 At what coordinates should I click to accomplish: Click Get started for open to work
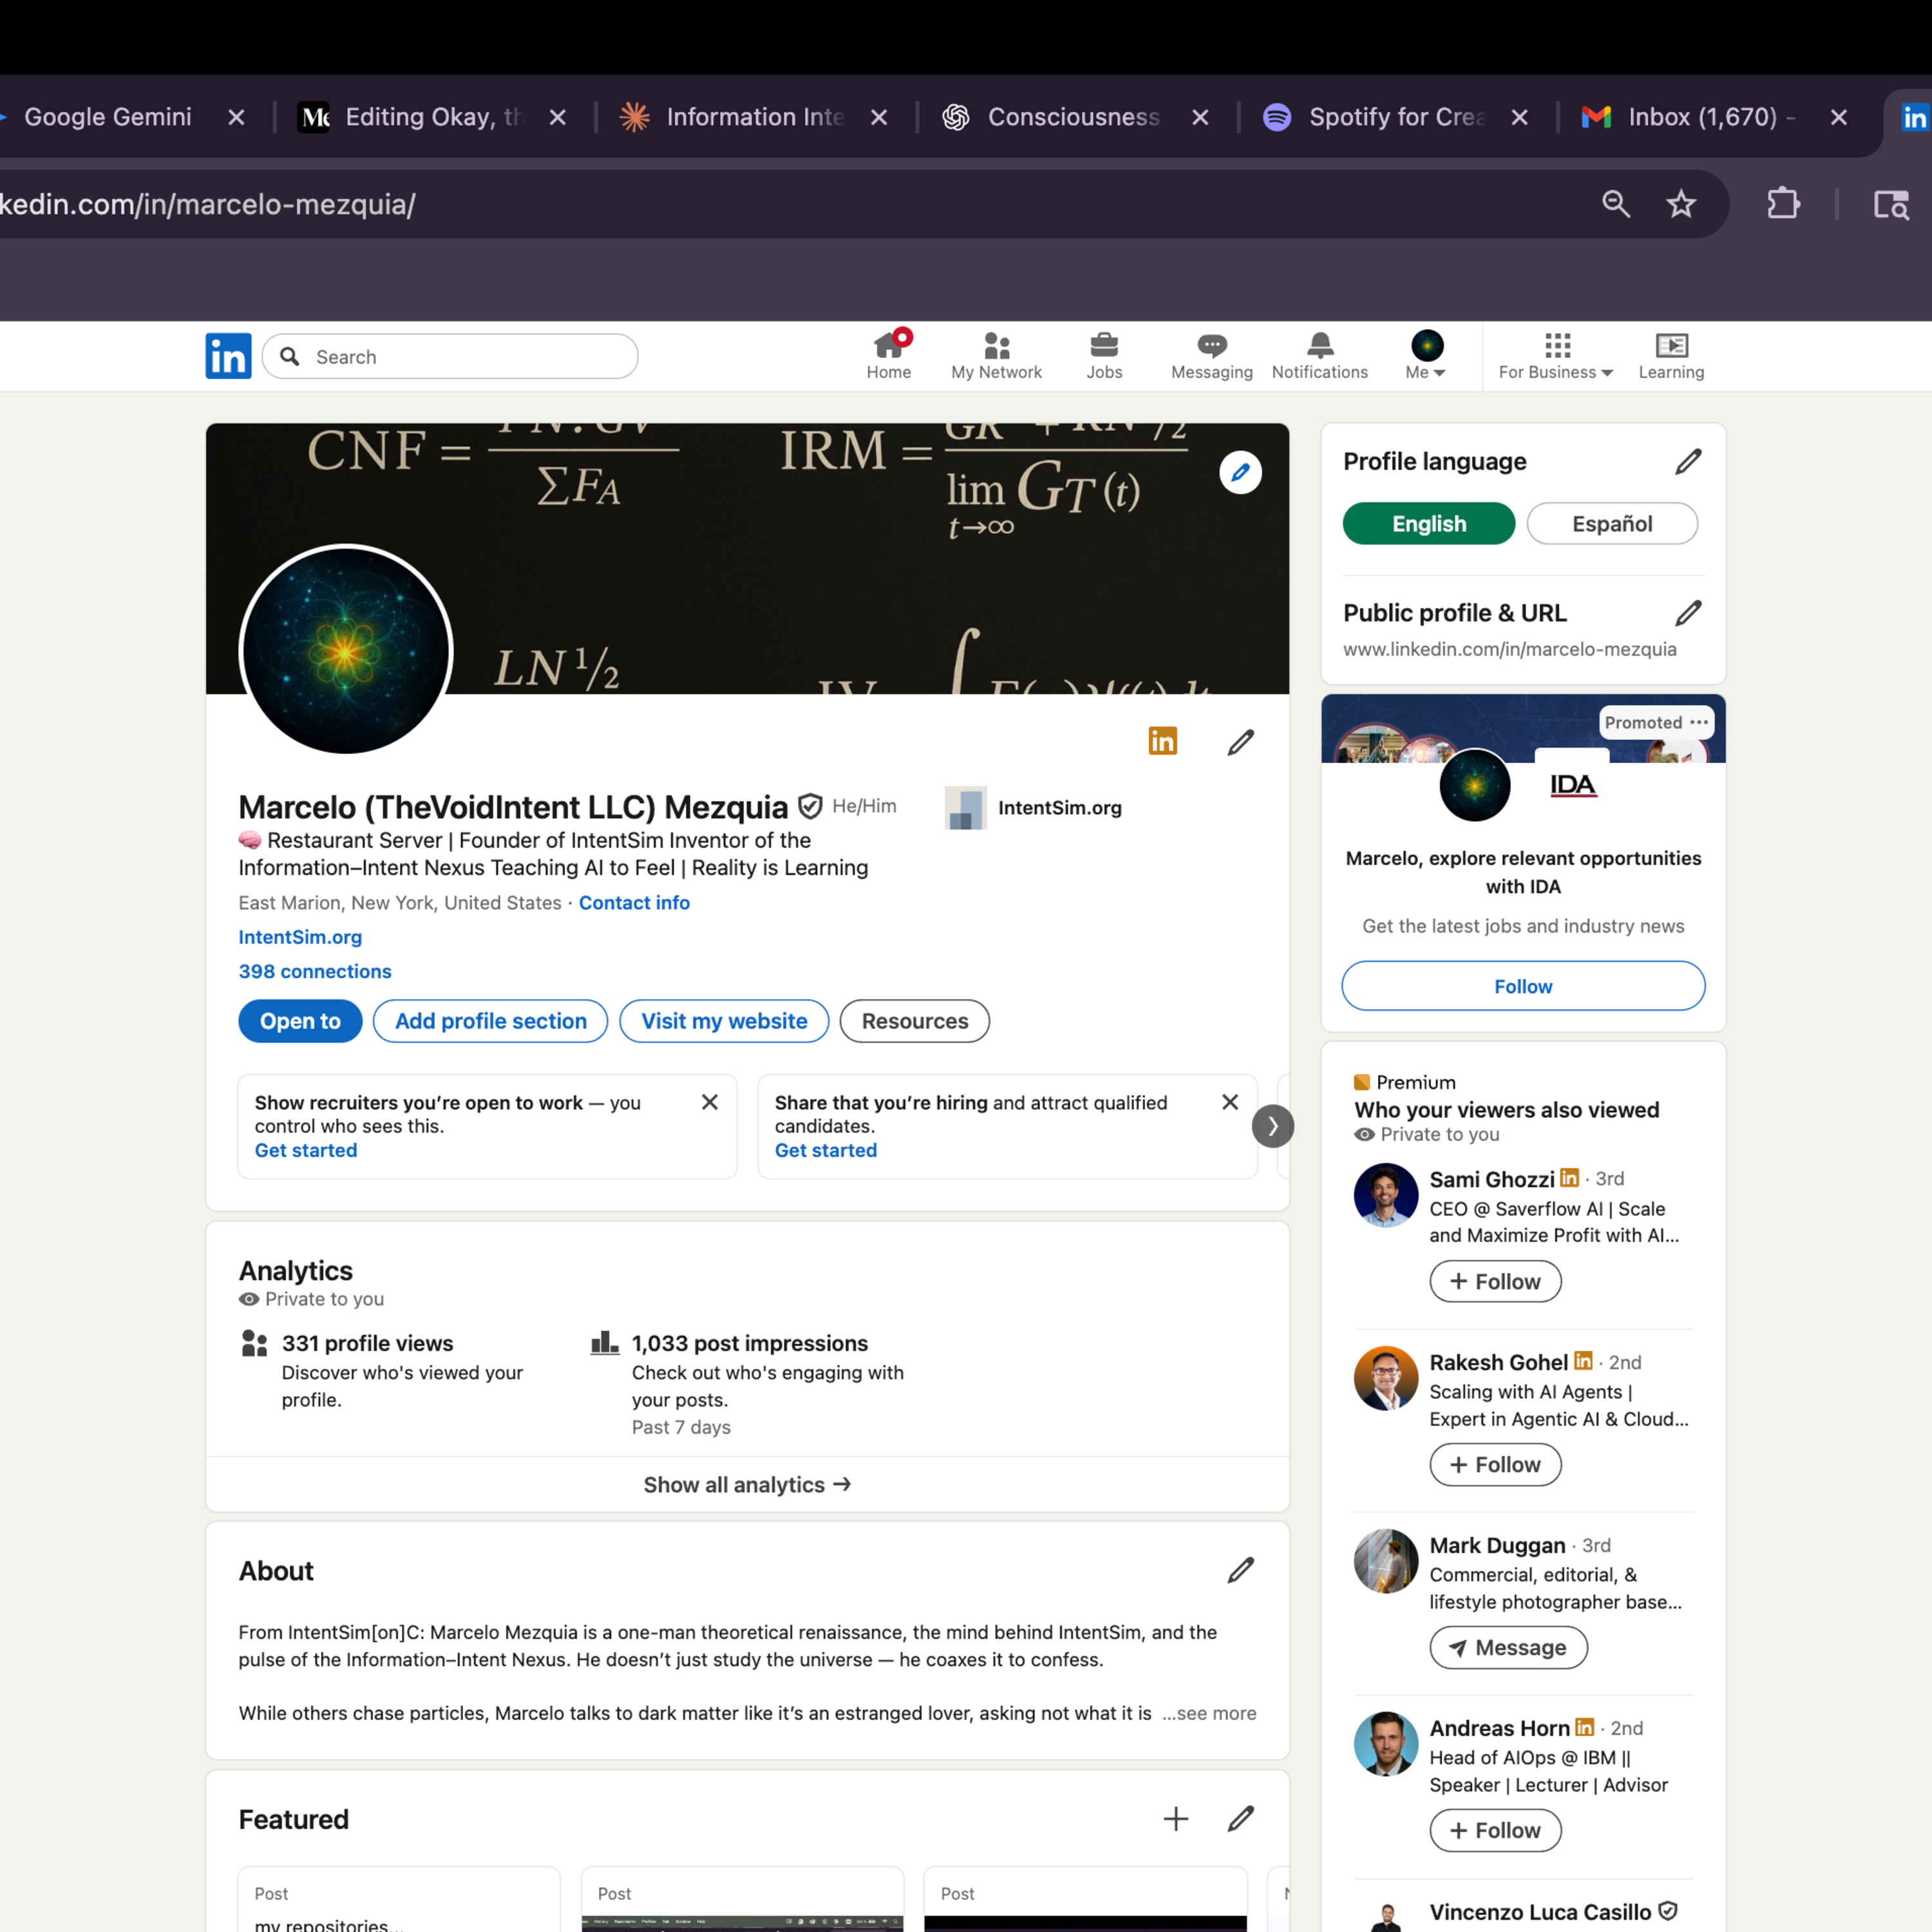click(306, 1150)
